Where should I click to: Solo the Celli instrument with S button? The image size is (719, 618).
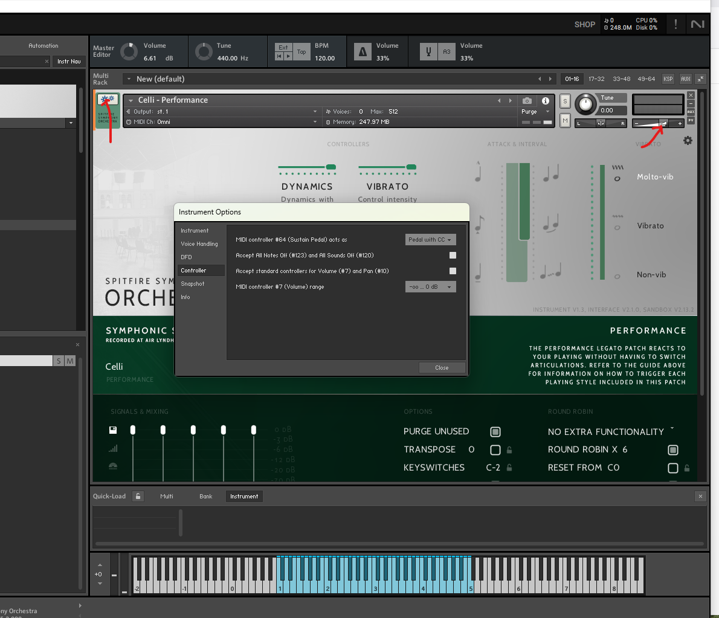pos(565,101)
